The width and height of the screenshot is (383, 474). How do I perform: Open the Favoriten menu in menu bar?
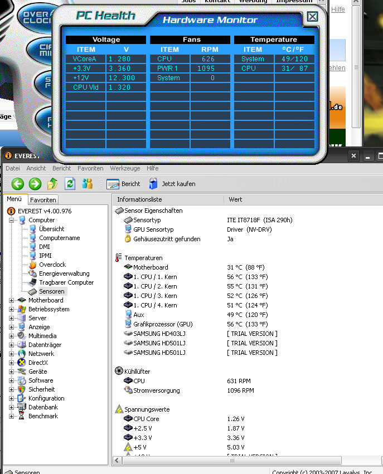[x=90, y=168]
